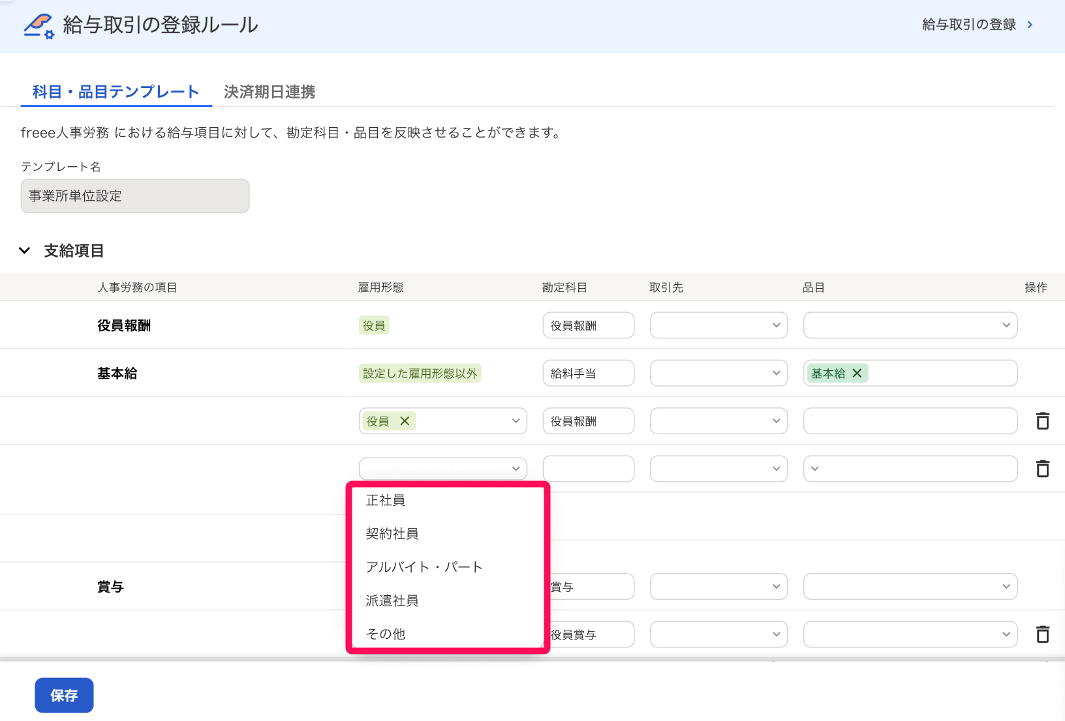Viewport: 1065px width, 721px height.
Task: Switch to 科目・品目テンプレート tab
Action: point(116,92)
